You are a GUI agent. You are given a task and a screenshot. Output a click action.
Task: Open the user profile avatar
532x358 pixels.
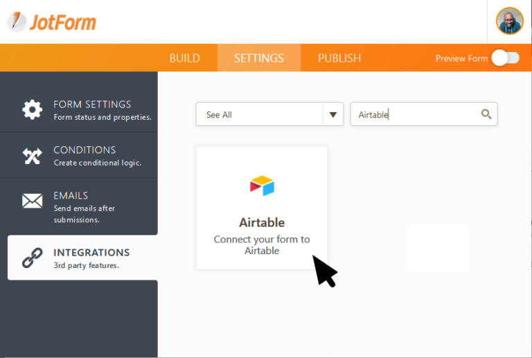509,21
